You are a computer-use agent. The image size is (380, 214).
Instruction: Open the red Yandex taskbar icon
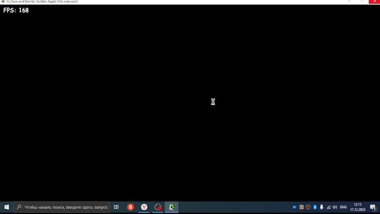(131, 207)
